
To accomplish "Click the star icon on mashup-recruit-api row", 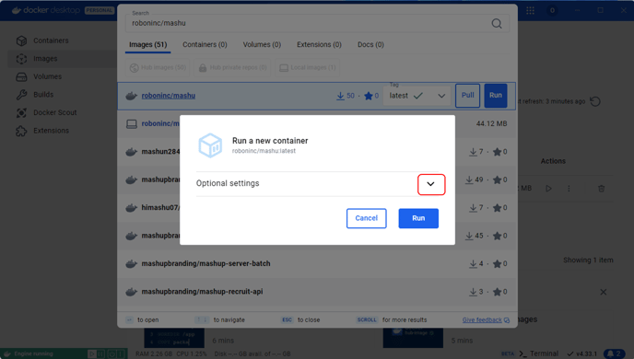I will pos(498,292).
